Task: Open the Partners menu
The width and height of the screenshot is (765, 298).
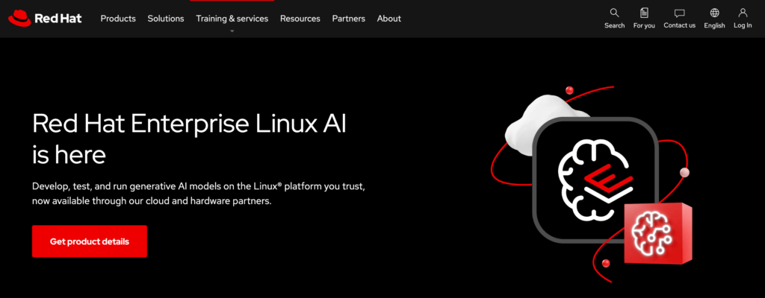Action: coord(348,19)
